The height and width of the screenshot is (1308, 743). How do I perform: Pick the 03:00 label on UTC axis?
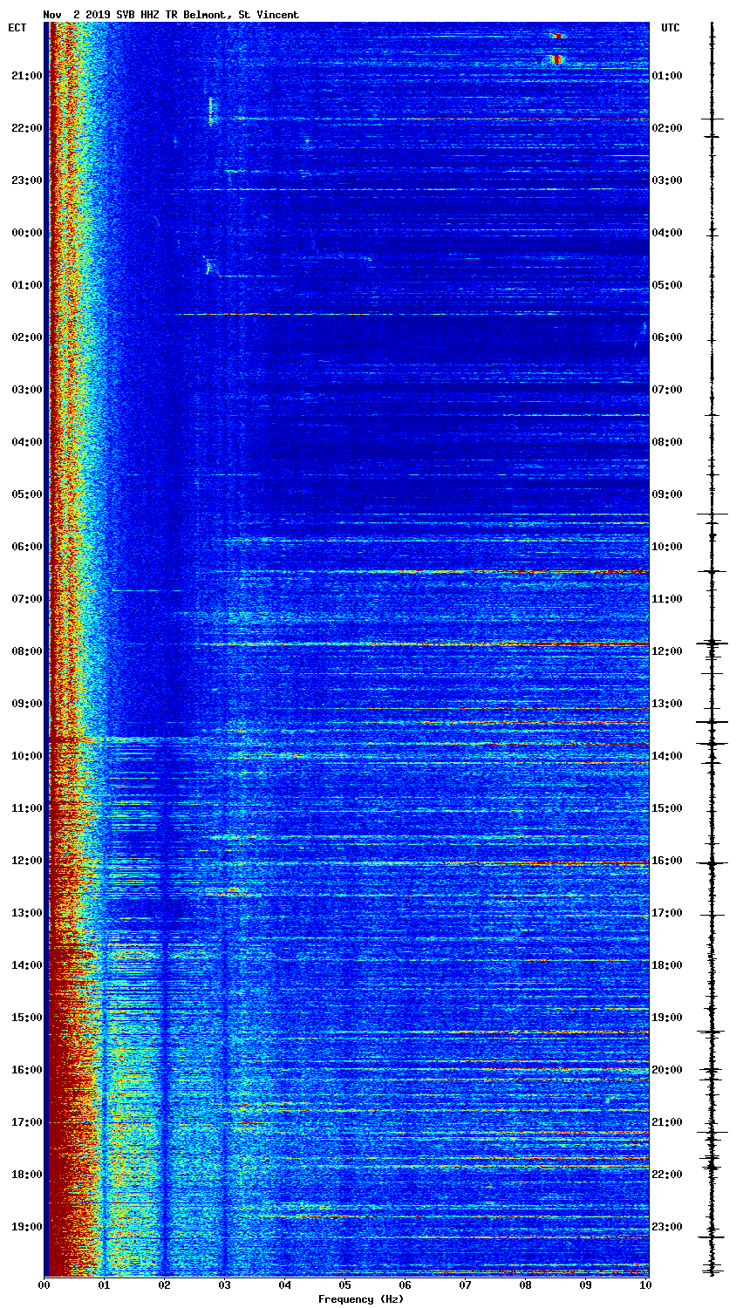click(667, 181)
